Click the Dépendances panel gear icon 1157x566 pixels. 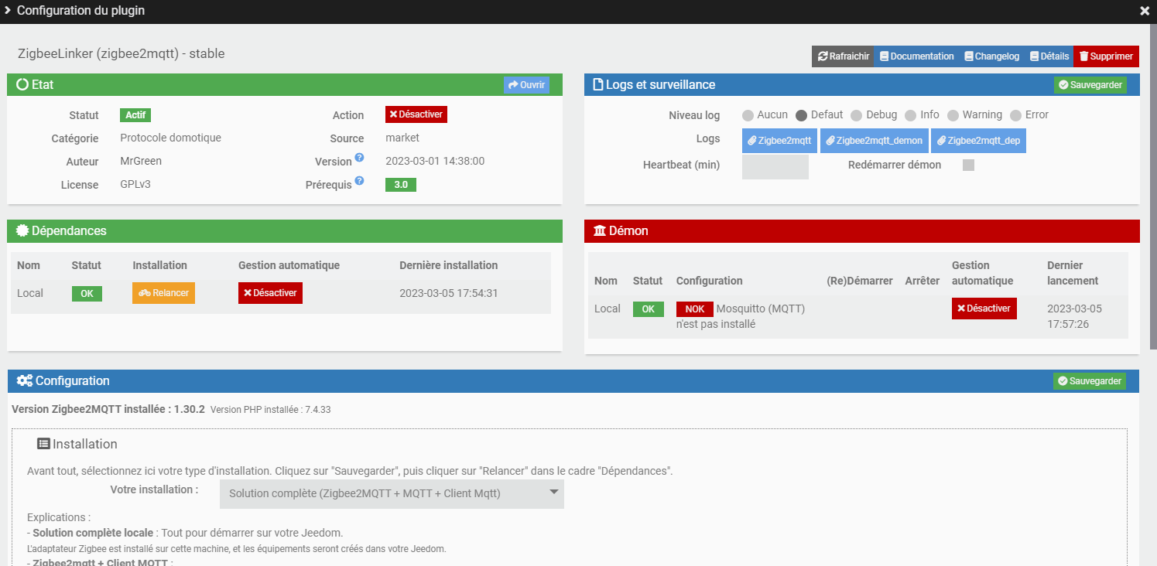tap(22, 230)
